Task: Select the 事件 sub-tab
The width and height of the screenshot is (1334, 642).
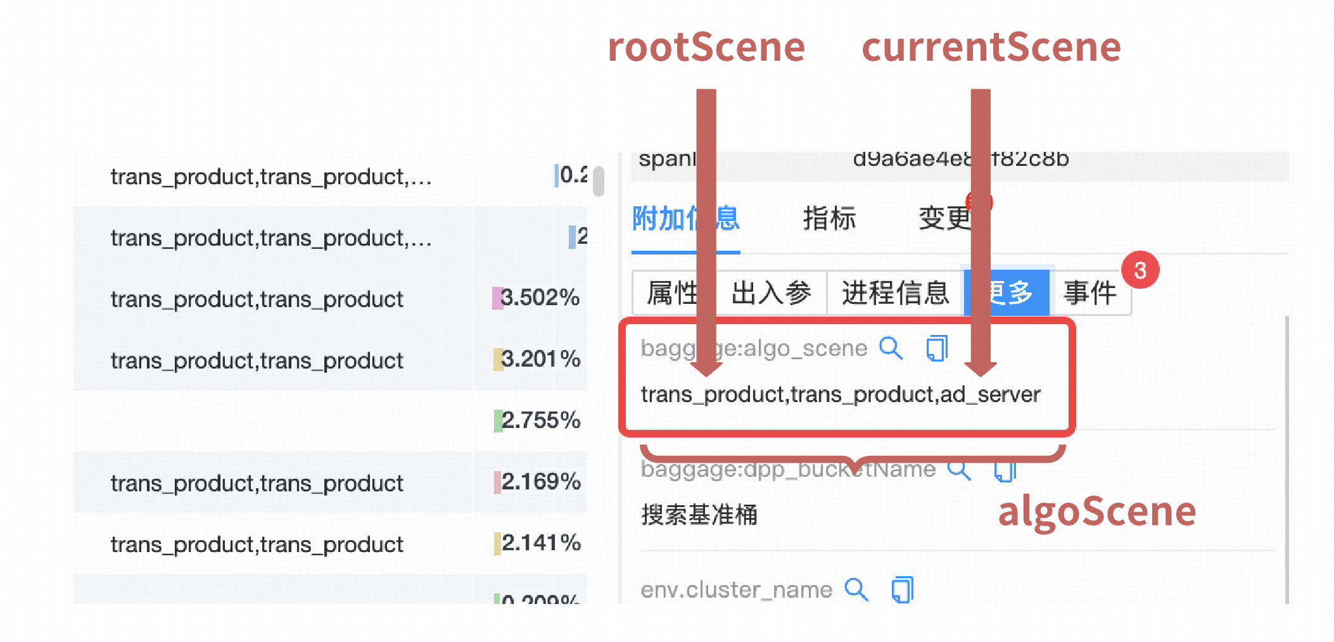Action: click(1090, 293)
